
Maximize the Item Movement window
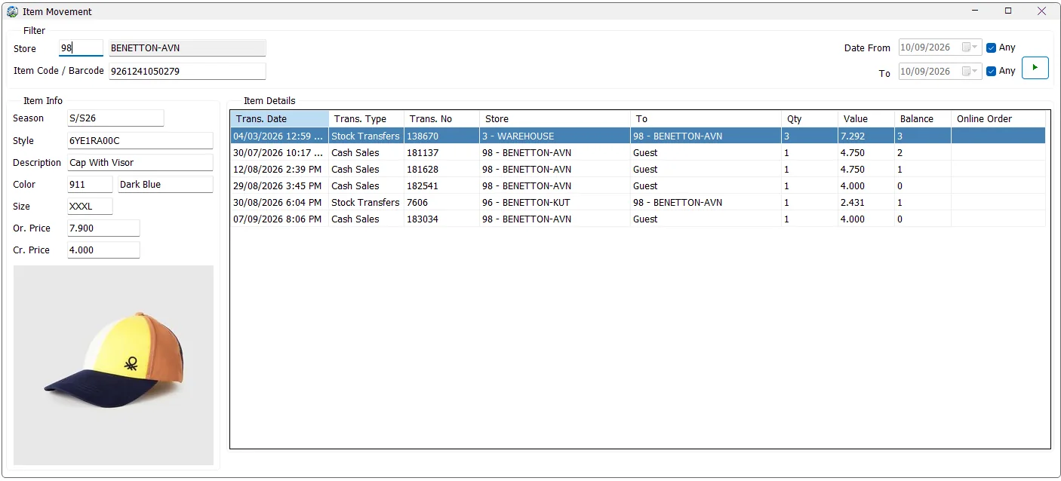pos(1008,11)
